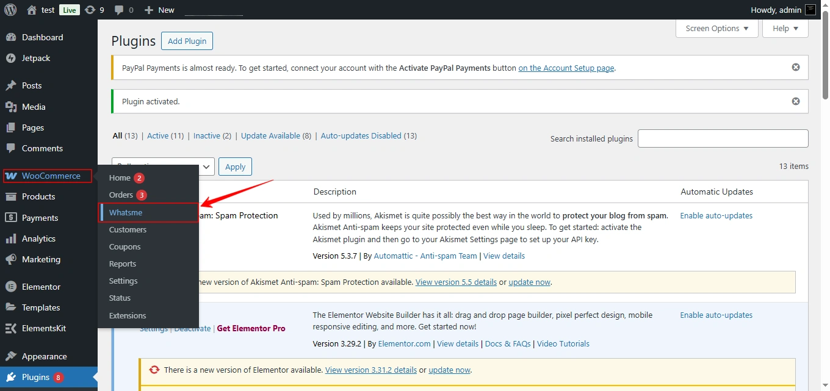
Task: Open the Account Setup page link
Action: [x=566, y=68]
